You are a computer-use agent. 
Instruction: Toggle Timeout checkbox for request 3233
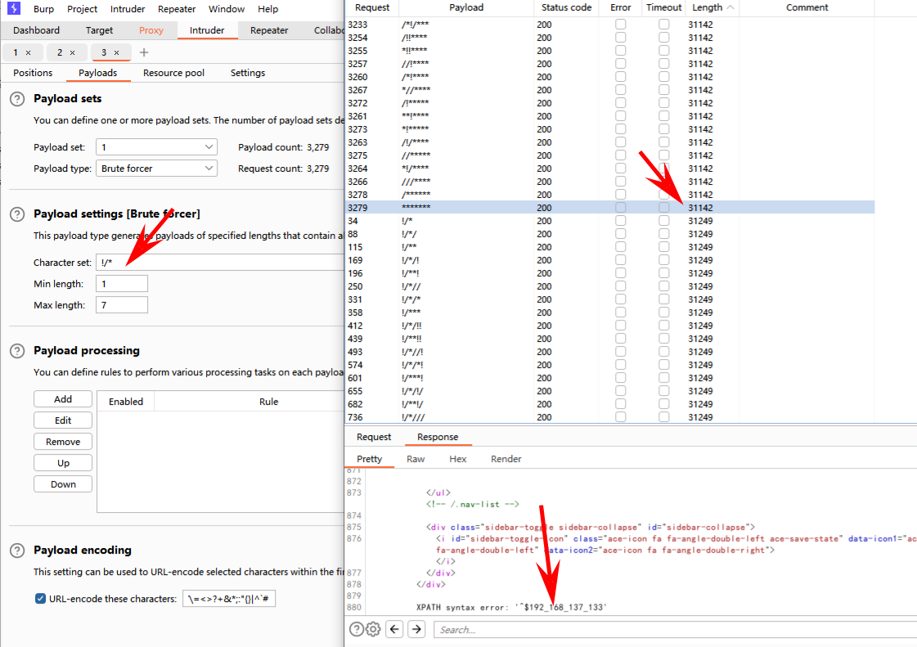click(663, 25)
